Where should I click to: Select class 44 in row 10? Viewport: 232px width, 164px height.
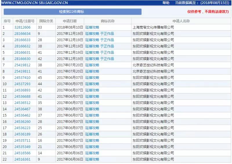(x=40, y=84)
